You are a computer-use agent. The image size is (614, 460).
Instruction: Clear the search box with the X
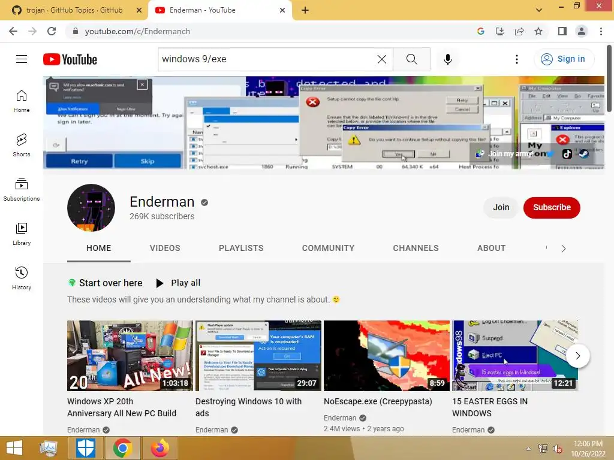coord(382,59)
